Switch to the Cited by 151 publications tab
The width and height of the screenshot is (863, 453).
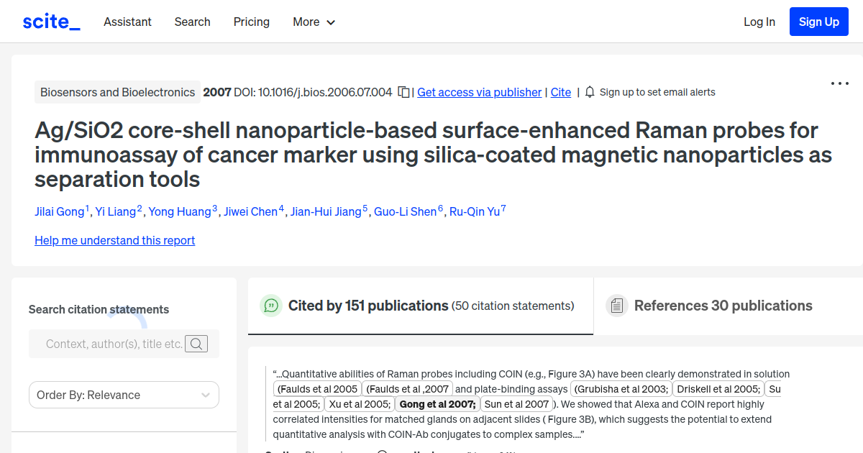pos(367,306)
